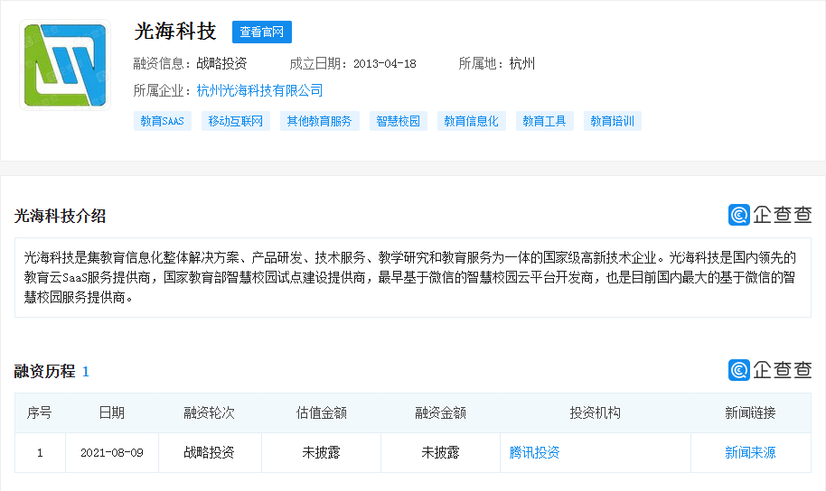Screen dimensions: 826x491
Task: Click the 融资信息 value 战略投资
Action: click(221, 64)
